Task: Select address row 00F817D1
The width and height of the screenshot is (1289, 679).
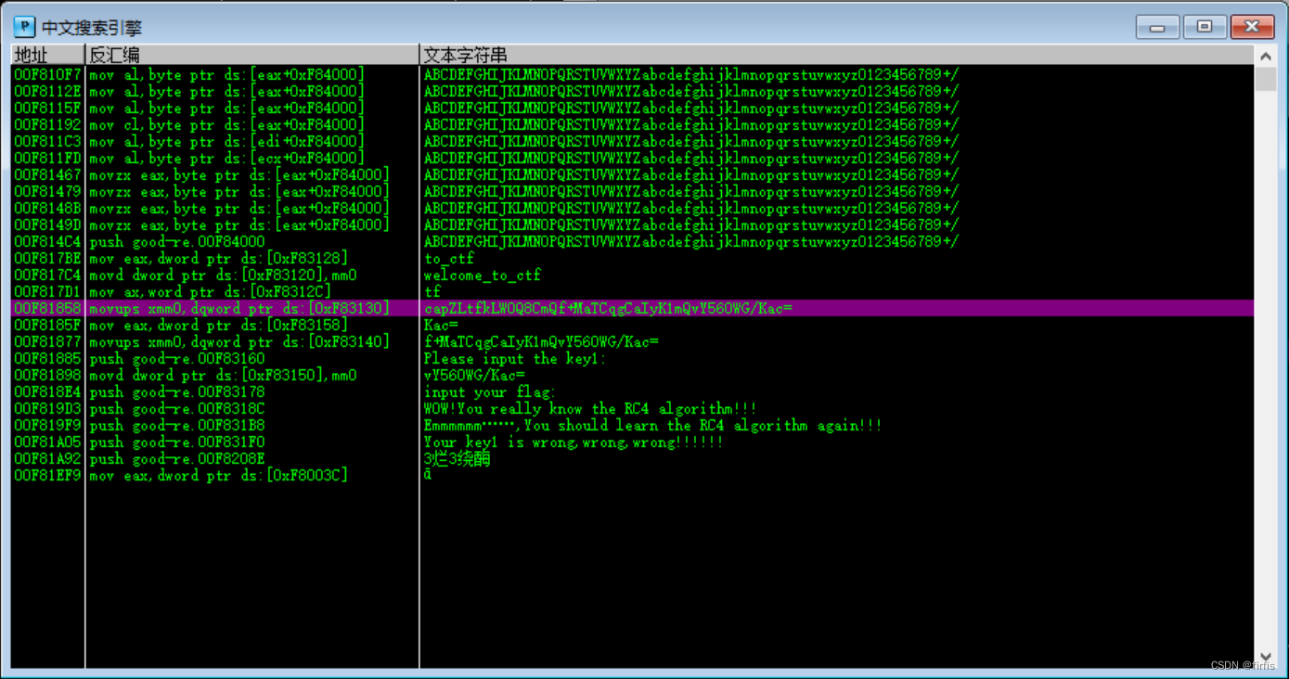Action: click(47, 291)
